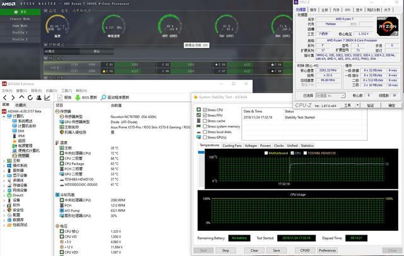Click the Preferences button
Screen dimensions: 404x256
326,250
